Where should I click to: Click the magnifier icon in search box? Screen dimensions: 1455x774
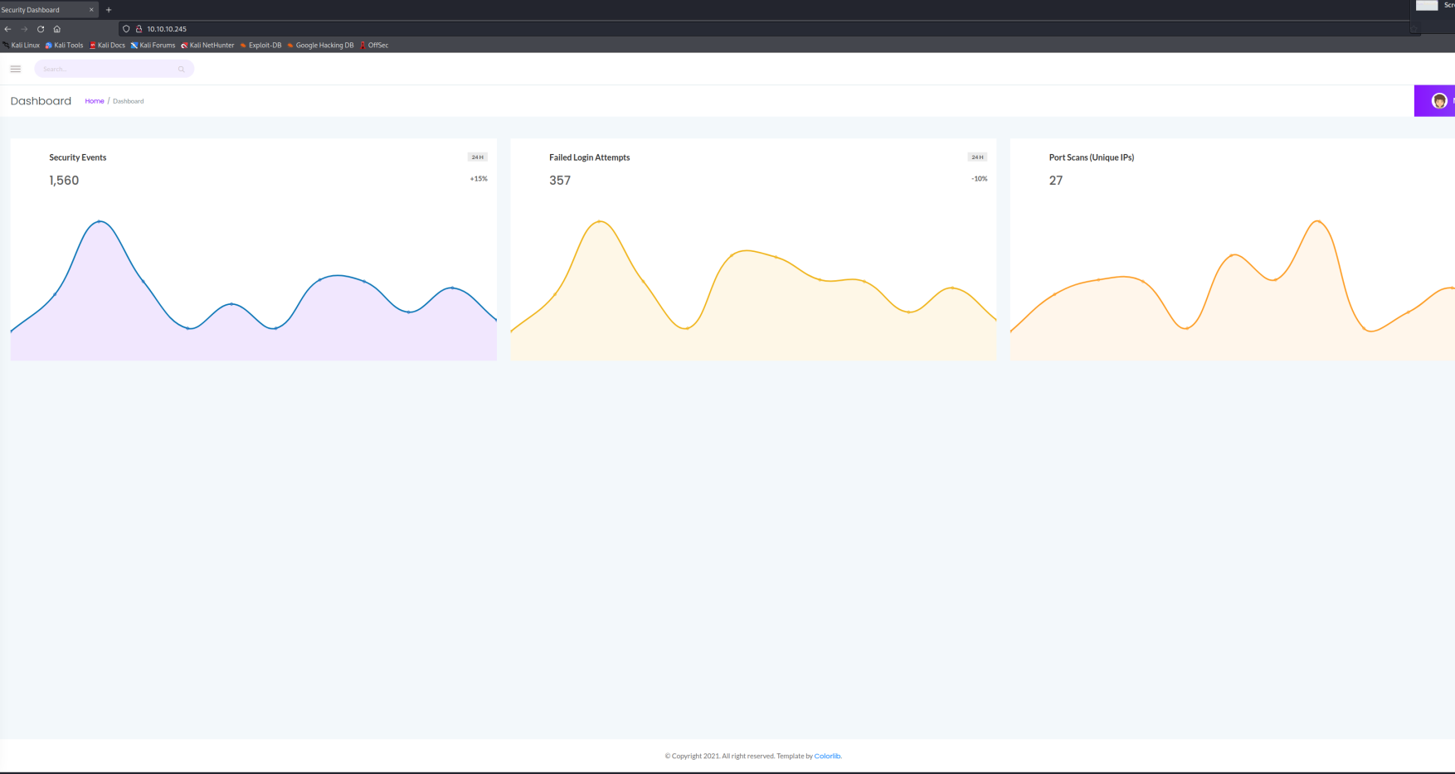[x=181, y=70]
